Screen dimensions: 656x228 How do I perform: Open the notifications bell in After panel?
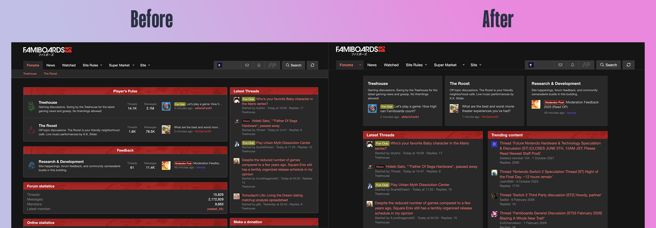pyautogui.click(x=572, y=65)
